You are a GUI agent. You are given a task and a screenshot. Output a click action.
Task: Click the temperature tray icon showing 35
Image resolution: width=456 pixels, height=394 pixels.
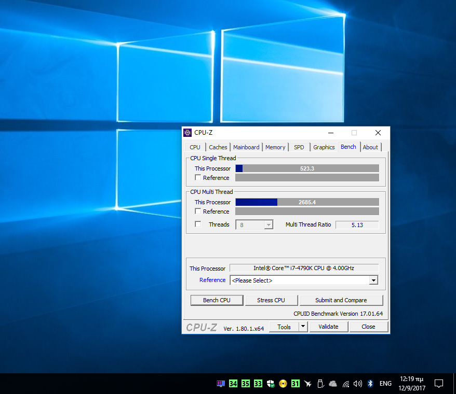click(246, 384)
